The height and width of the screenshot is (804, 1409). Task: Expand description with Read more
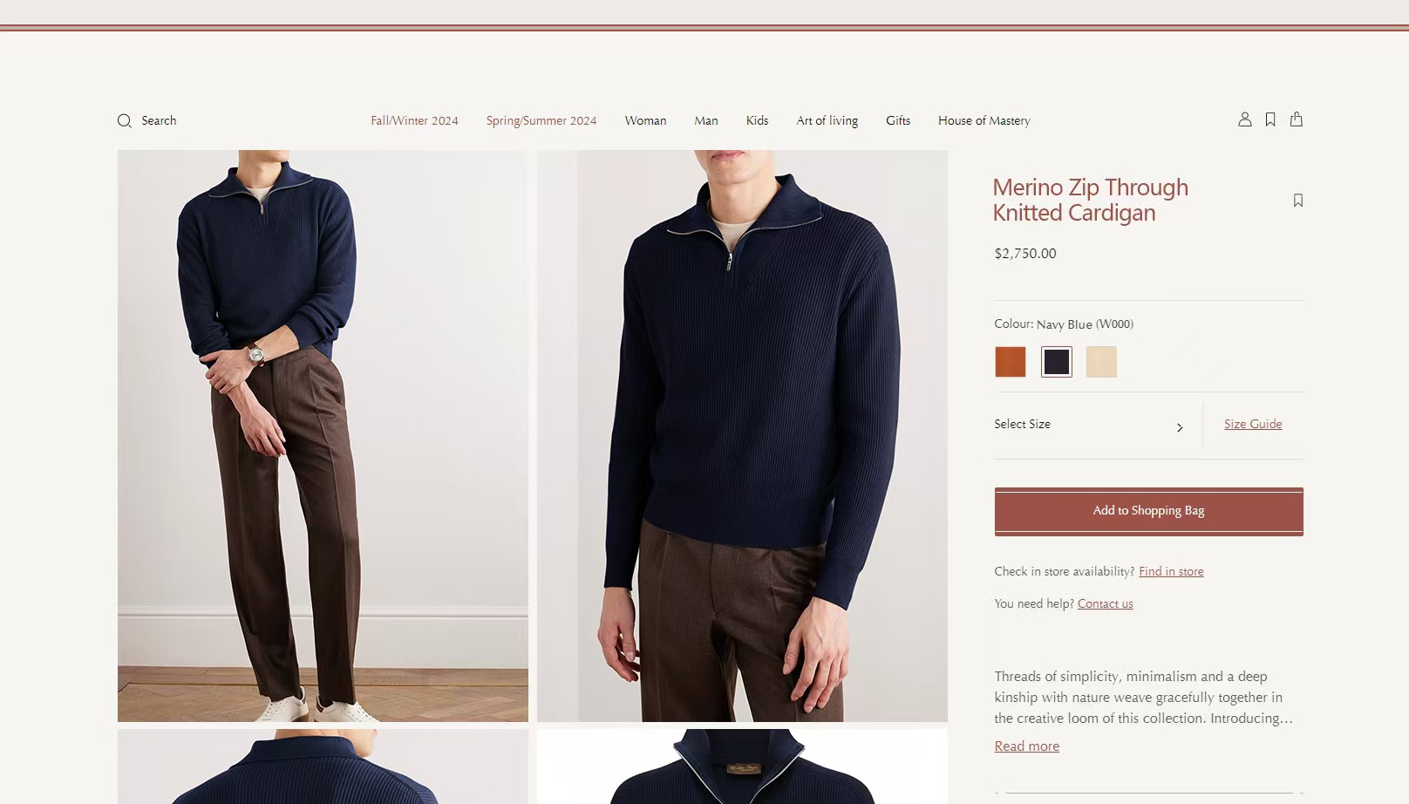(1027, 746)
